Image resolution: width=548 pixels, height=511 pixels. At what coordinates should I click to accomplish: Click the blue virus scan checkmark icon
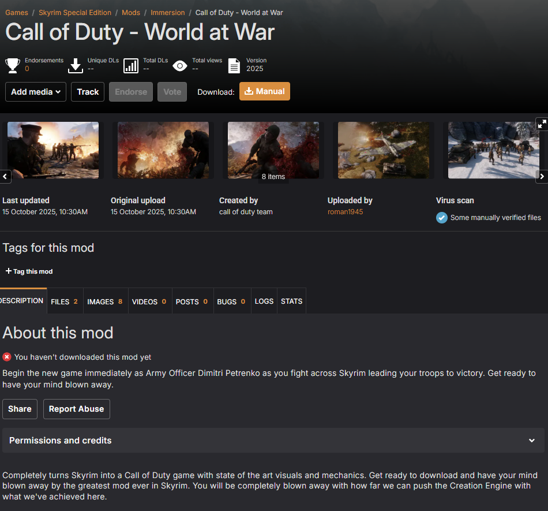pos(442,218)
